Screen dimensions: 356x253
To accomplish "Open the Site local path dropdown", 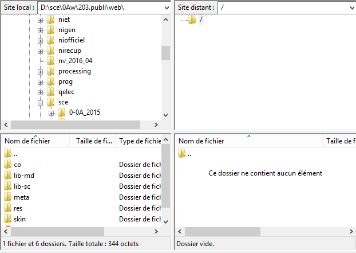I will [x=166, y=8].
